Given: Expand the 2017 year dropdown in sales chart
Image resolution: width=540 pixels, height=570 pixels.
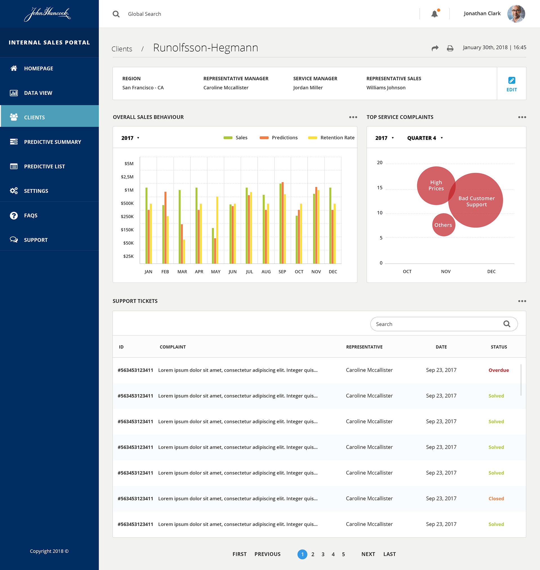Looking at the screenshot, I should point(130,138).
